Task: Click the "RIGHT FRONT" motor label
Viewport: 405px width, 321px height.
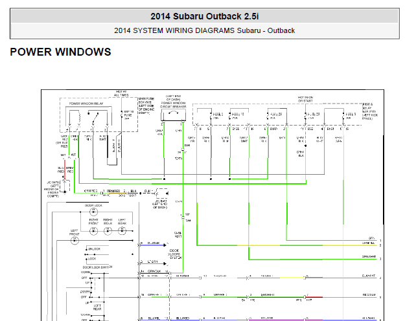Action: pos(93,221)
